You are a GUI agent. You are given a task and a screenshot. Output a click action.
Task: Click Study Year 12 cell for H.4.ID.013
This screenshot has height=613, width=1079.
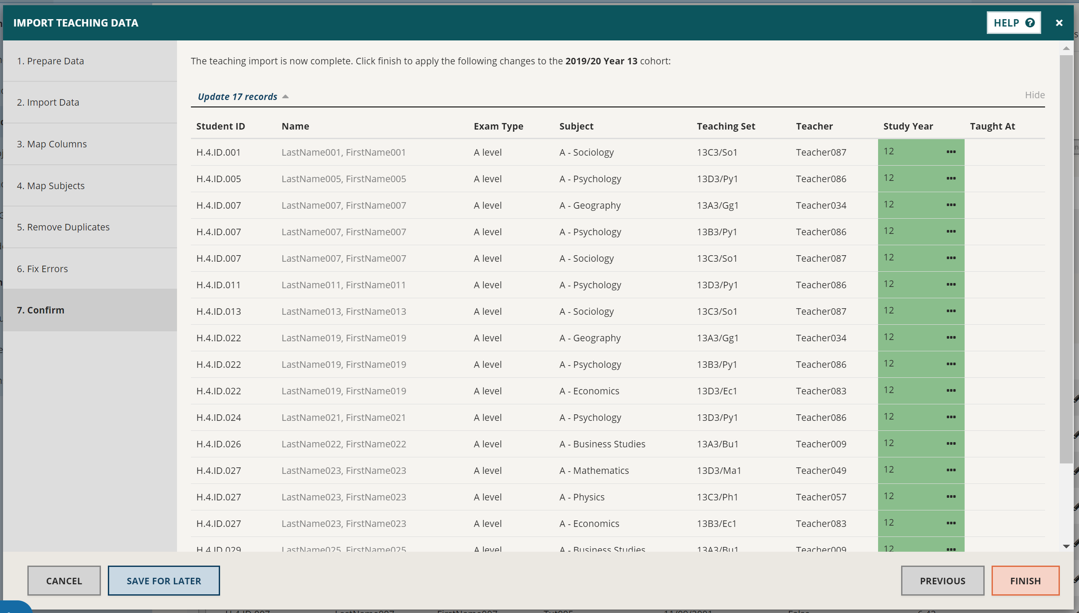(921, 311)
